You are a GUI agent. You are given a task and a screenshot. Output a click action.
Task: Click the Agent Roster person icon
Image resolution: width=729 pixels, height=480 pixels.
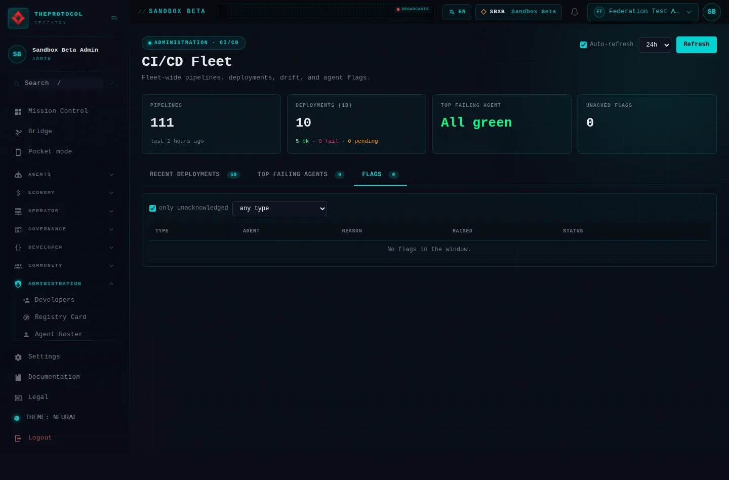[x=26, y=335]
